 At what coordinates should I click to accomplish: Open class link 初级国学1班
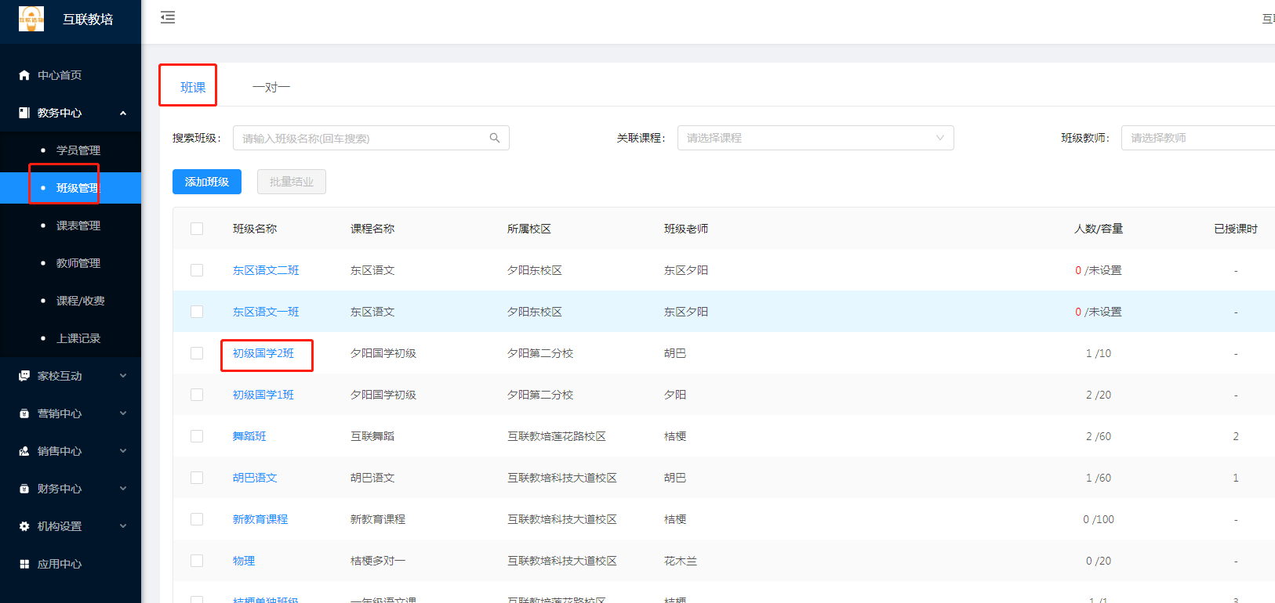coord(263,395)
